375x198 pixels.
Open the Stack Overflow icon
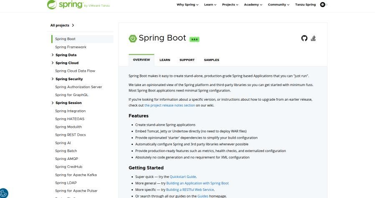click(313, 38)
